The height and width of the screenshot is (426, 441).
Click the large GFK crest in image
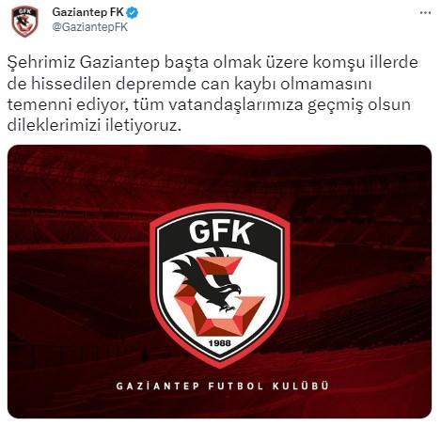pyautogui.click(x=220, y=284)
